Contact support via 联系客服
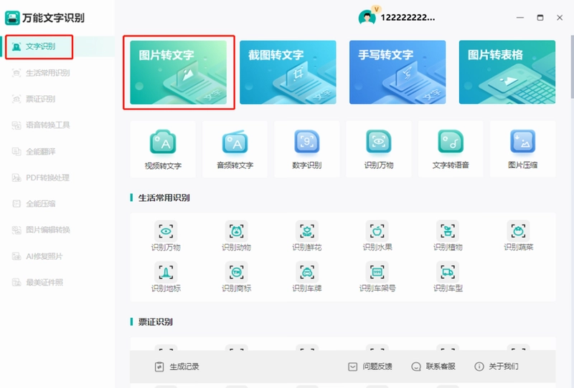Image resolution: width=574 pixels, height=388 pixels. pyautogui.click(x=433, y=367)
